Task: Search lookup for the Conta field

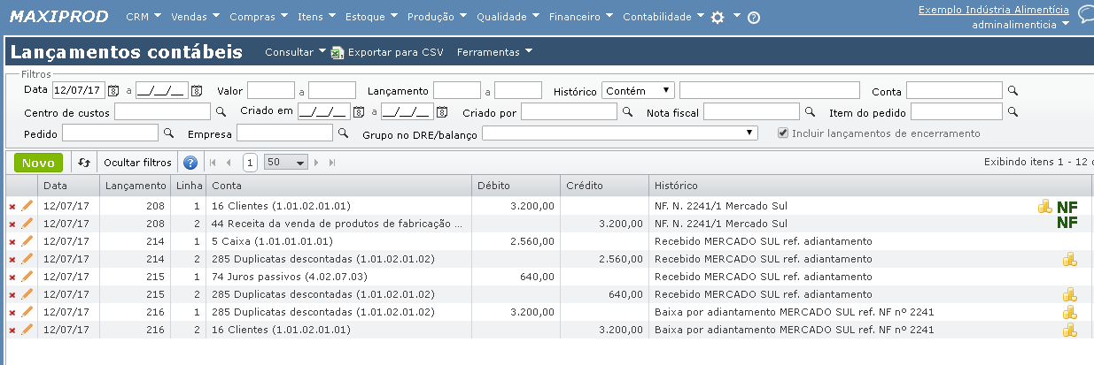Action: click(x=1013, y=90)
